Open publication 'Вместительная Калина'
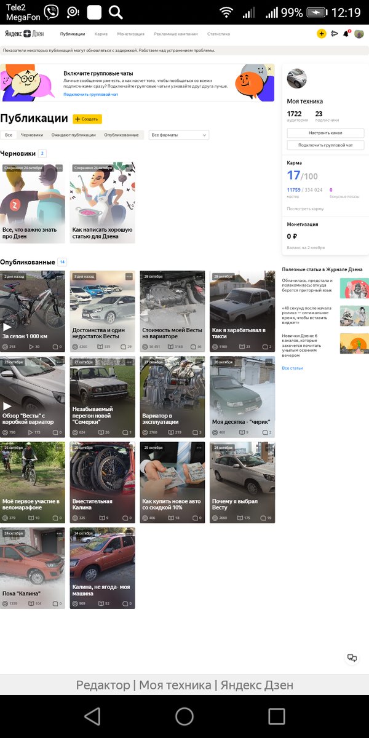This screenshot has height=738, width=369. (103, 482)
